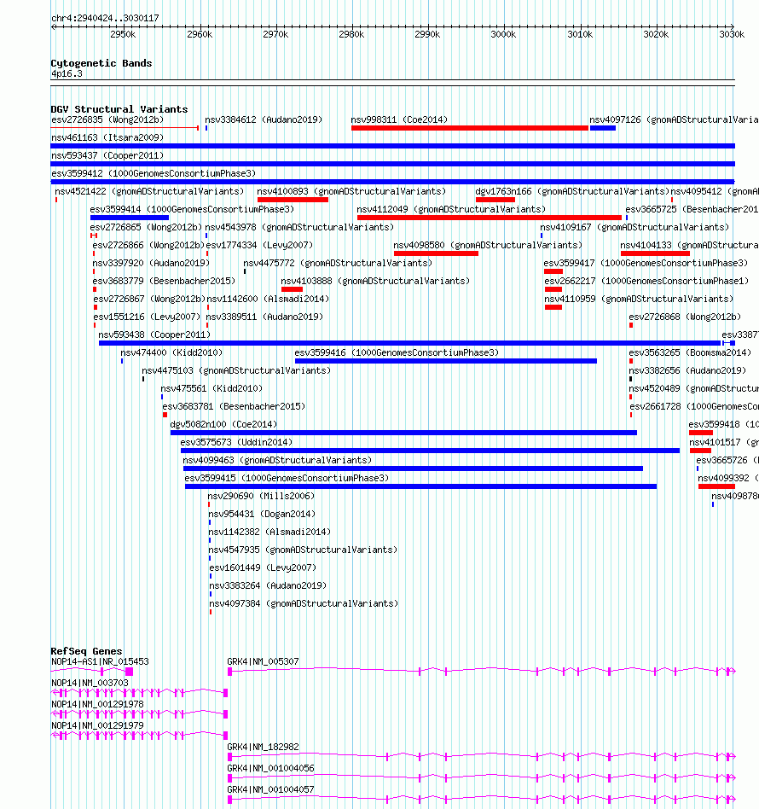Select nsv475561 (Kidd2010) variant label
The height and width of the screenshot is (809, 759).
(211, 388)
